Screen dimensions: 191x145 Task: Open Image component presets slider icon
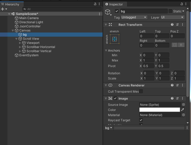177,98
